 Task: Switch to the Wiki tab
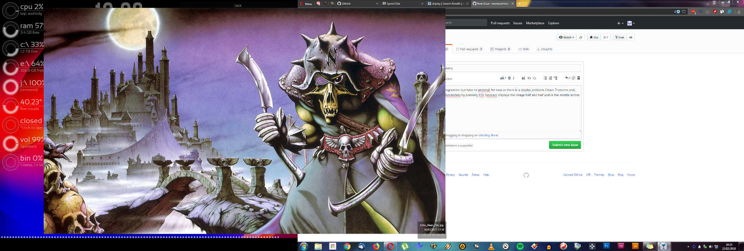click(x=524, y=49)
